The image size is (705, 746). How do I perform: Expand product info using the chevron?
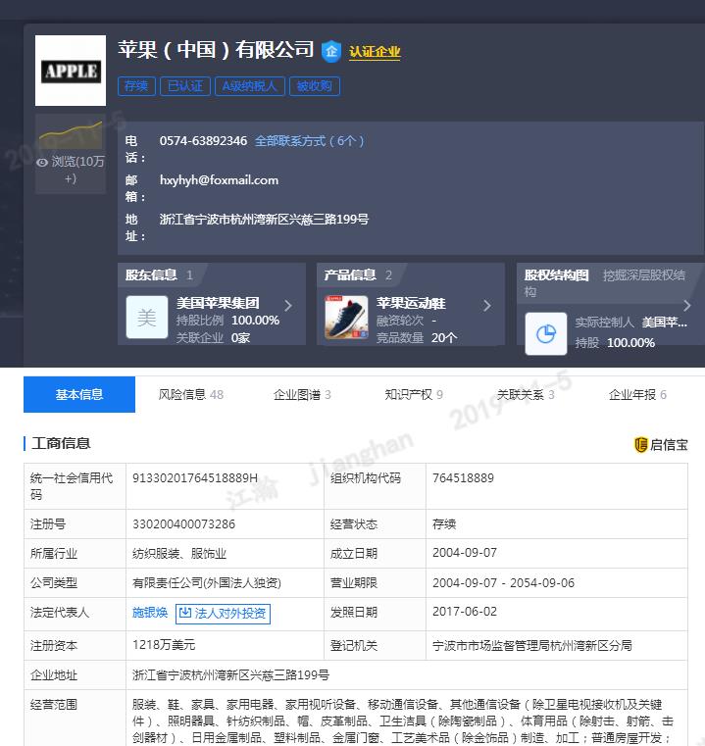487,306
